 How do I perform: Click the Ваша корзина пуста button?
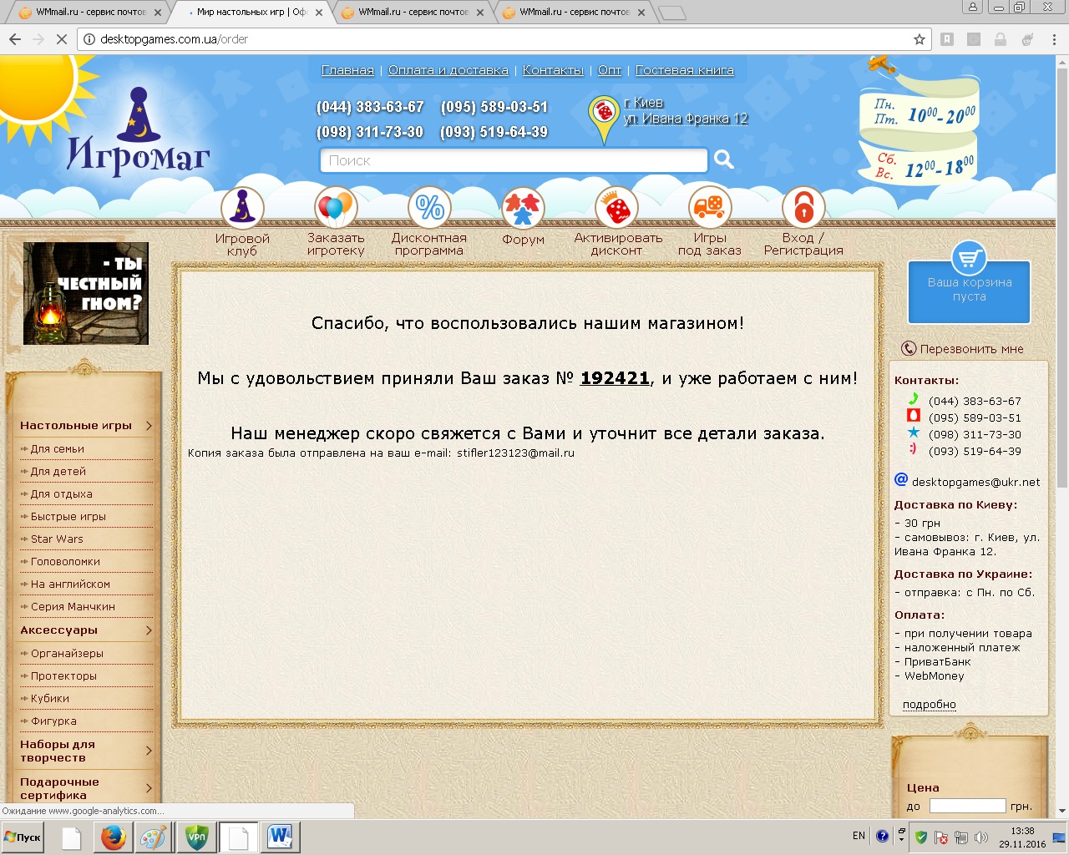[969, 291]
